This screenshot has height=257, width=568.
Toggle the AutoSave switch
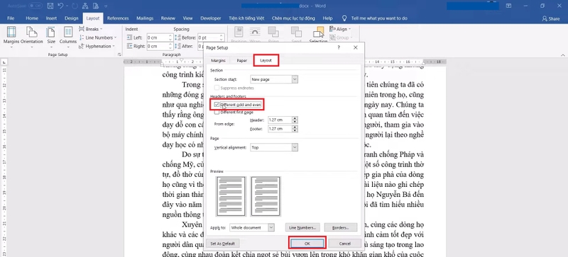[x=35, y=6]
